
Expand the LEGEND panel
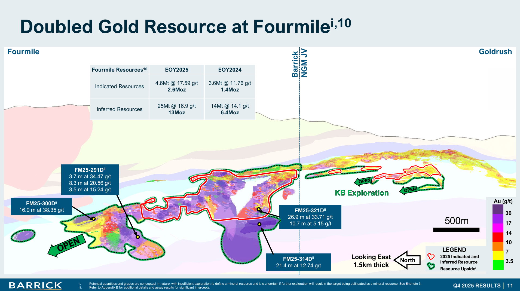(454, 250)
